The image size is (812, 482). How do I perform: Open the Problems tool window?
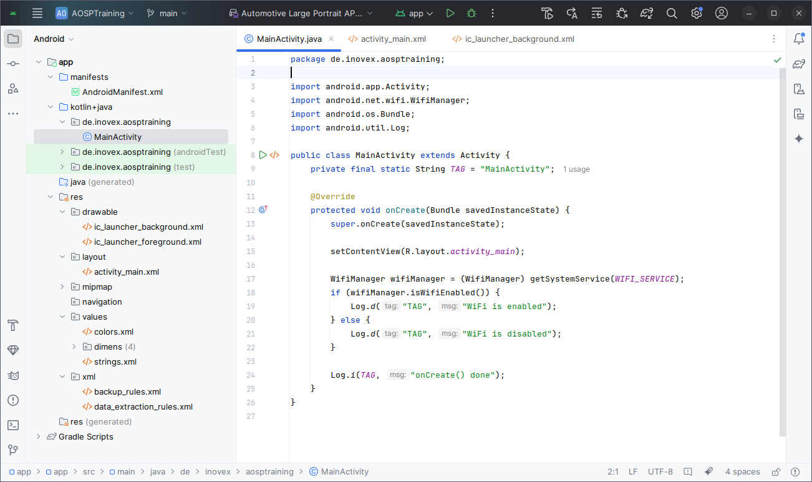click(x=13, y=400)
